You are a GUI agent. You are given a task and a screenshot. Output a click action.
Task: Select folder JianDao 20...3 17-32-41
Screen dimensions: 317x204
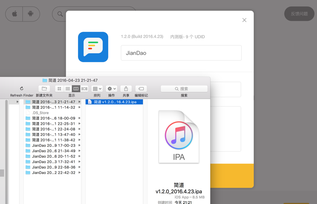(52, 162)
